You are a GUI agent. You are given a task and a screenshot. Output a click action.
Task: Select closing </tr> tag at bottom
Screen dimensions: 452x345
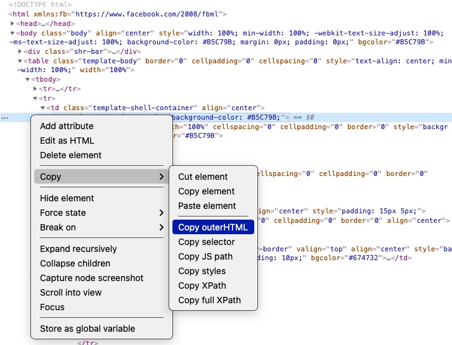tap(87, 342)
